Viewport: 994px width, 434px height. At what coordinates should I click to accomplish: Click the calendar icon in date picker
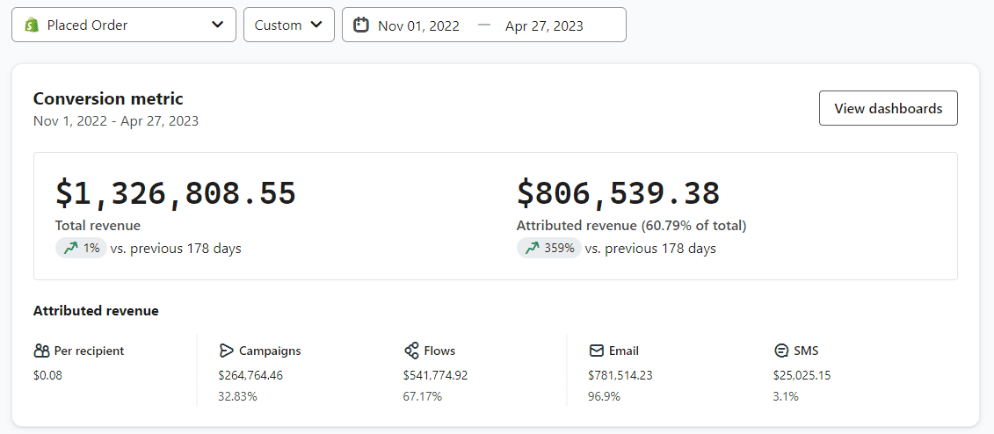(360, 25)
